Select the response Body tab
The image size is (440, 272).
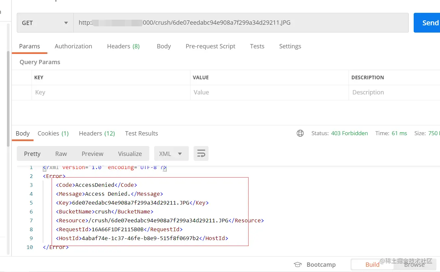pos(23,134)
